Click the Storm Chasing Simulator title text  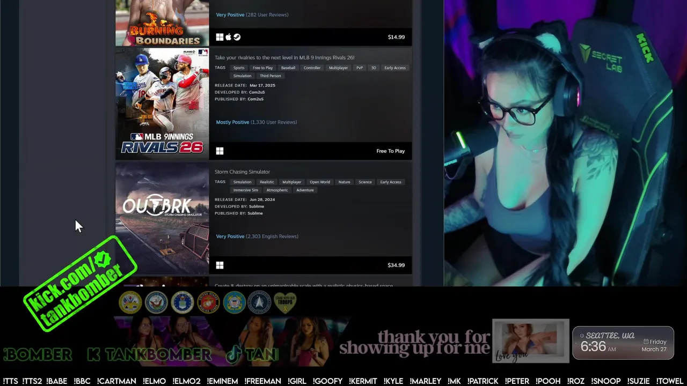point(242,172)
